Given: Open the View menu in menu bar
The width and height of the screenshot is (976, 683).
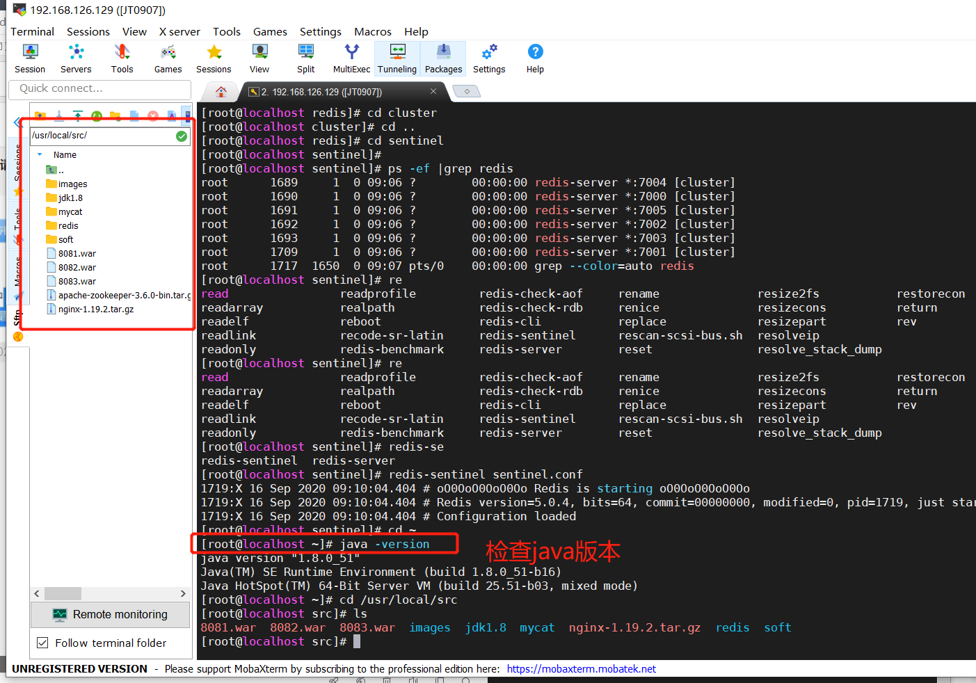Looking at the screenshot, I should click(134, 31).
